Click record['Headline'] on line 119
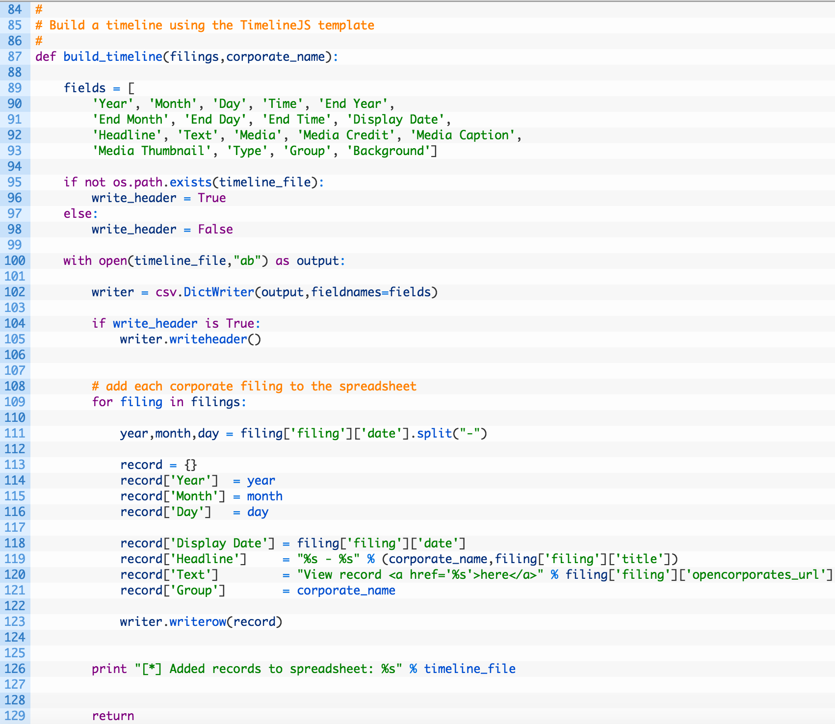835x724 pixels. click(183, 559)
